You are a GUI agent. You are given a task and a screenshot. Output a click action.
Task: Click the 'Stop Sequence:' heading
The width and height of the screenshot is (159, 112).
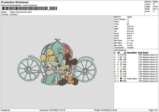tap(121, 50)
